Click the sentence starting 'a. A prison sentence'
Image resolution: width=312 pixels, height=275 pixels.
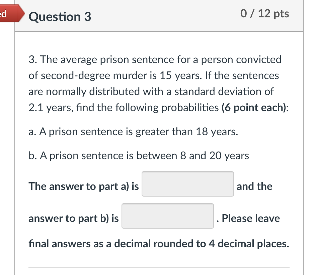(x=133, y=131)
